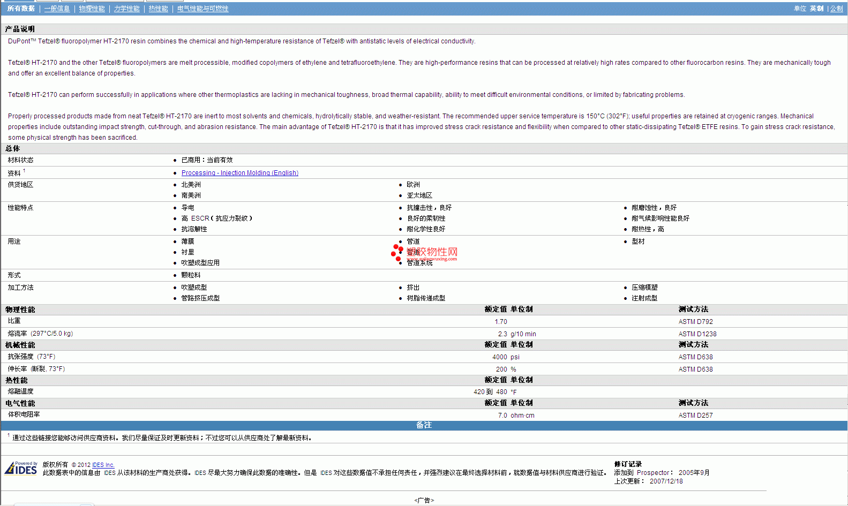
Task: Go to the 力学性能 tab
Action: coord(126,9)
